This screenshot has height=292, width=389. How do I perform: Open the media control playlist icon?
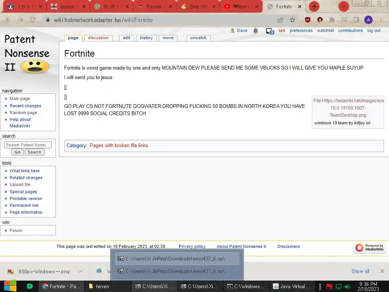[344, 20]
